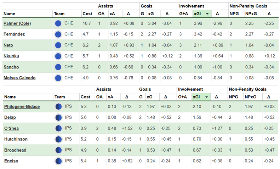Click the Ipswich badge in Broadhead row

[x=58, y=150]
